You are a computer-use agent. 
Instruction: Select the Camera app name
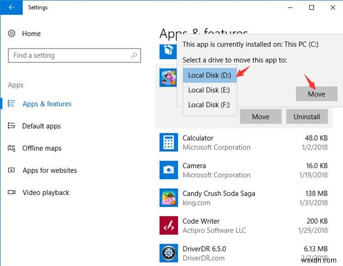(194, 166)
